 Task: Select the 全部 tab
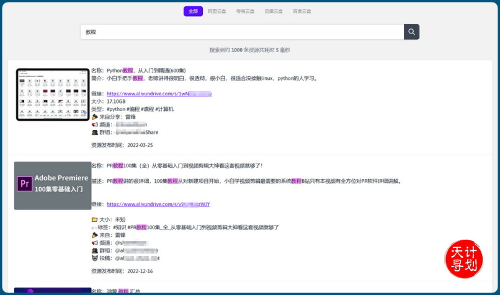[x=193, y=11]
